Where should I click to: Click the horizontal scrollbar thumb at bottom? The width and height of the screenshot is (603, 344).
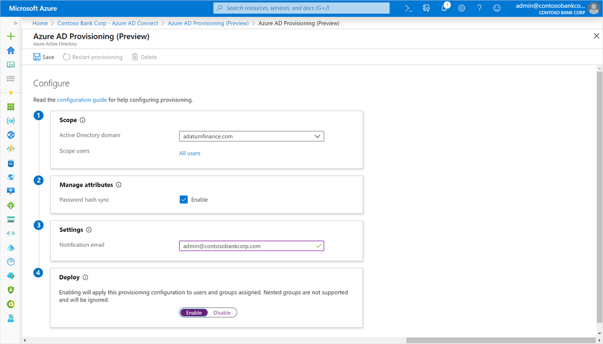[x=501, y=340]
